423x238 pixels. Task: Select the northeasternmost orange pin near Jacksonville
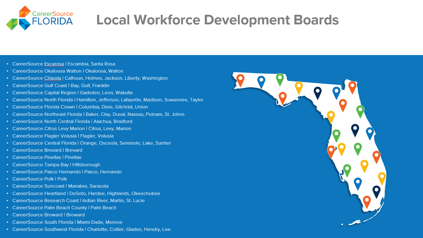coord(352,87)
